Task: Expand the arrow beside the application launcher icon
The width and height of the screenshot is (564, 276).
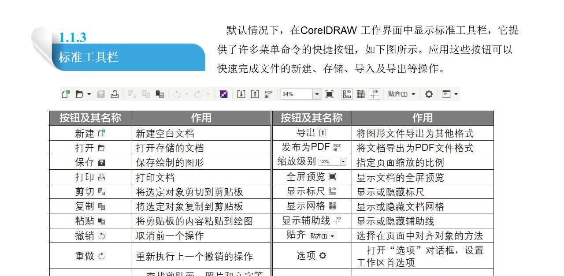Action: (456, 94)
